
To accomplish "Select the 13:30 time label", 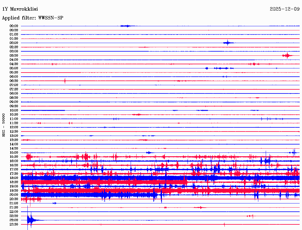I will pos(14,140).
